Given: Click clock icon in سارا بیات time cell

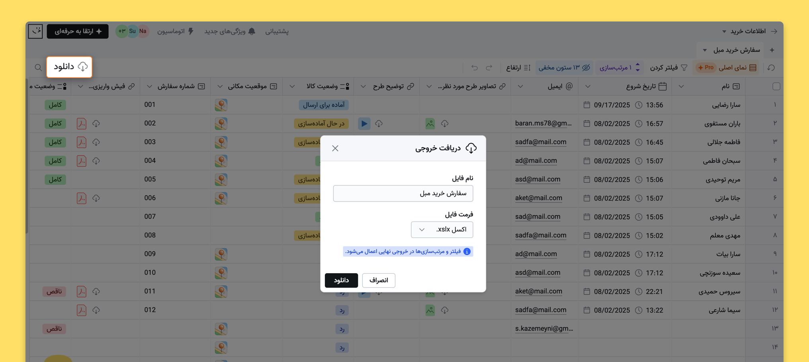Looking at the screenshot, I should pyautogui.click(x=639, y=254).
